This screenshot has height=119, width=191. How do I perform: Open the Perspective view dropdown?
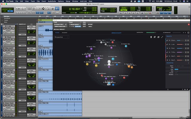click(61, 37)
